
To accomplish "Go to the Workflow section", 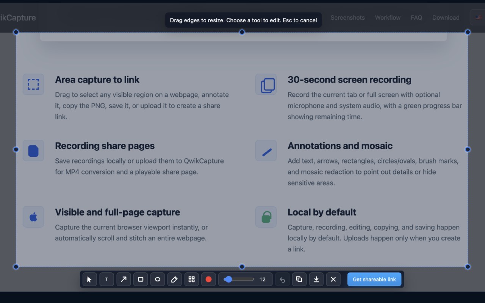I will coord(388,17).
